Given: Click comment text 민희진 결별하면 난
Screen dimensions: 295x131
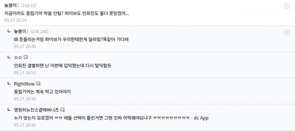Looking at the screenshot, I should [x=63, y=66].
